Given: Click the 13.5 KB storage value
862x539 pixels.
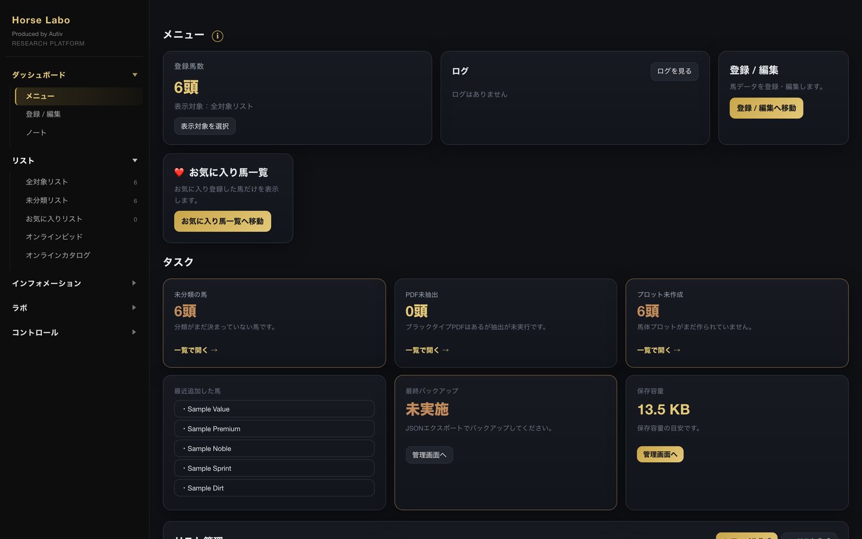Looking at the screenshot, I should 663,410.
